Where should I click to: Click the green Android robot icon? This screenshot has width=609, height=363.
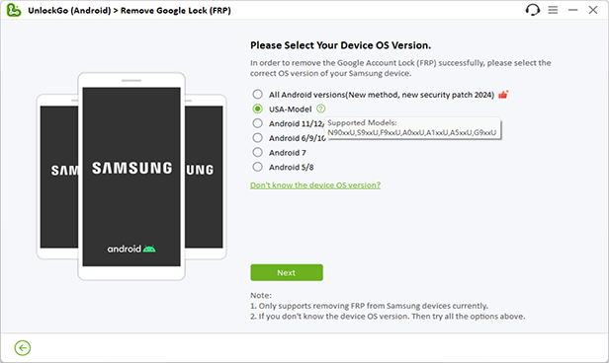click(x=149, y=249)
